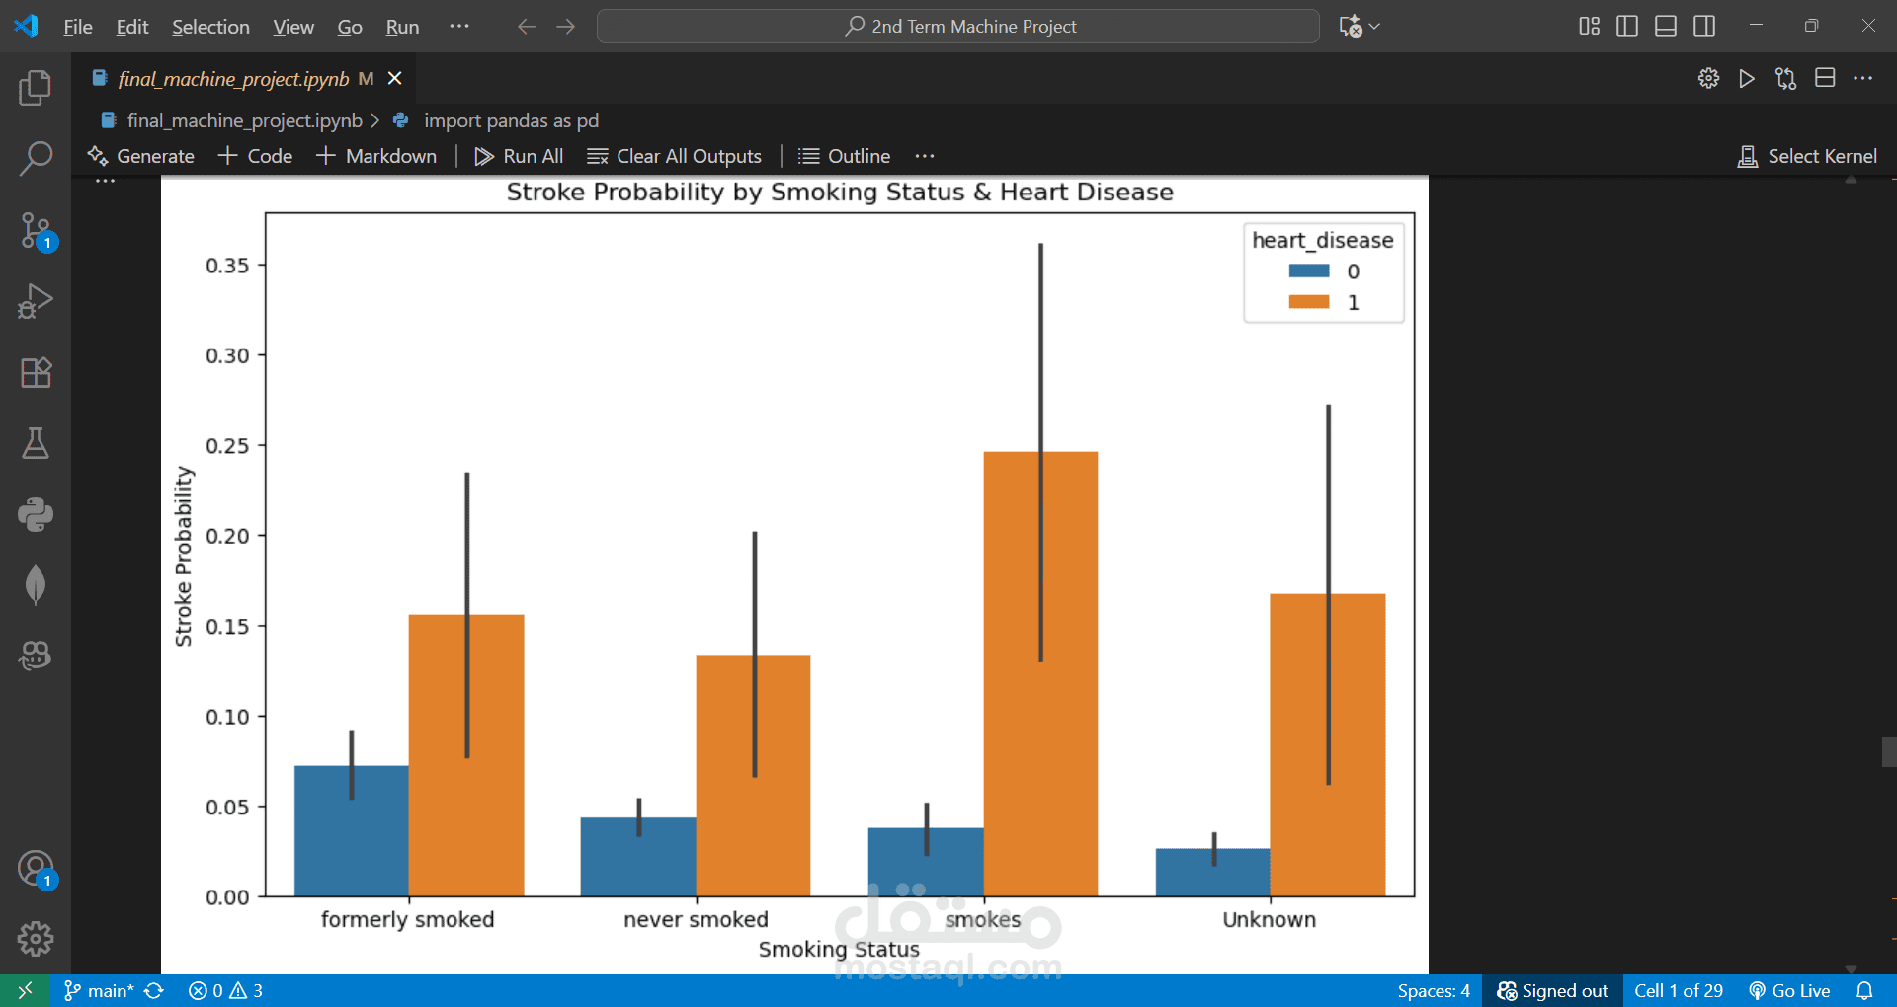The width and height of the screenshot is (1897, 1007).
Task: Click Clear All Outputs button
Action: coord(674,156)
